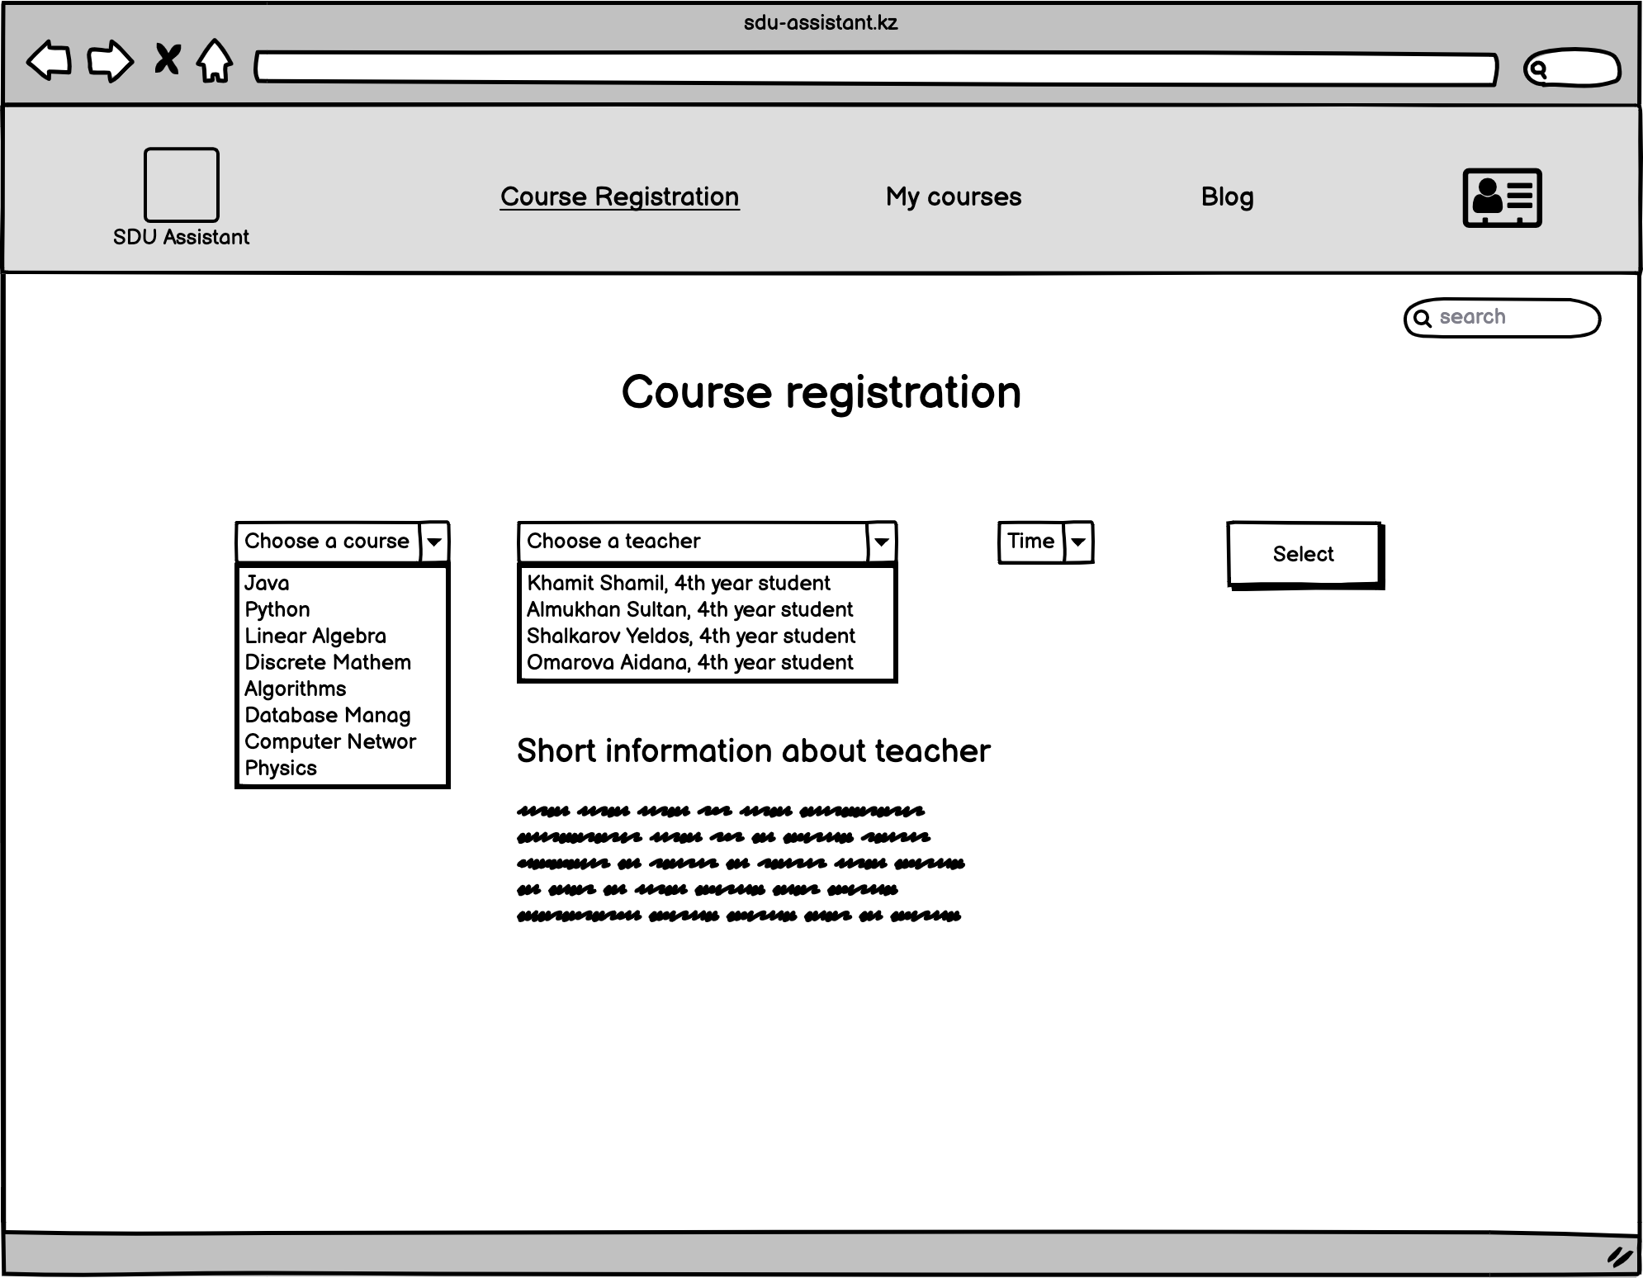Screen dimensions: 1643x1278
Task: Click the Choose a teacher arrow
Action: [x=882, y=542]
